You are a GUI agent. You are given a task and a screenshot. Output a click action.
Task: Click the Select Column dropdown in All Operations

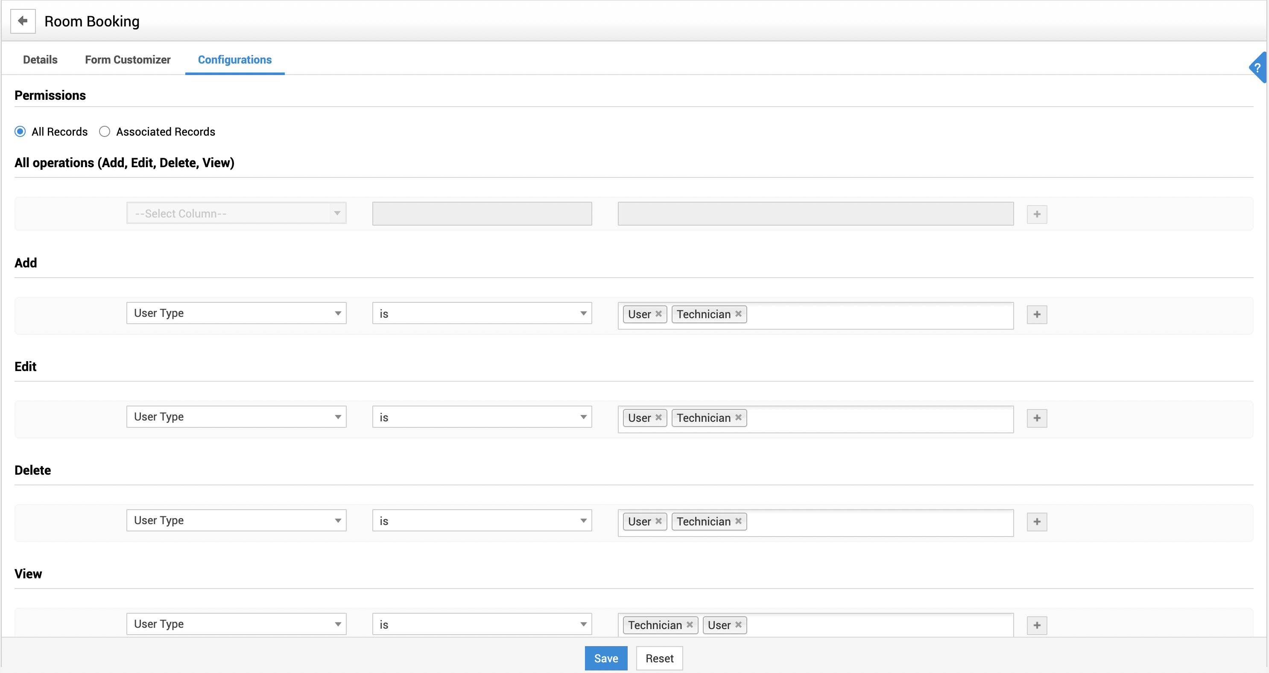[236, 213]
